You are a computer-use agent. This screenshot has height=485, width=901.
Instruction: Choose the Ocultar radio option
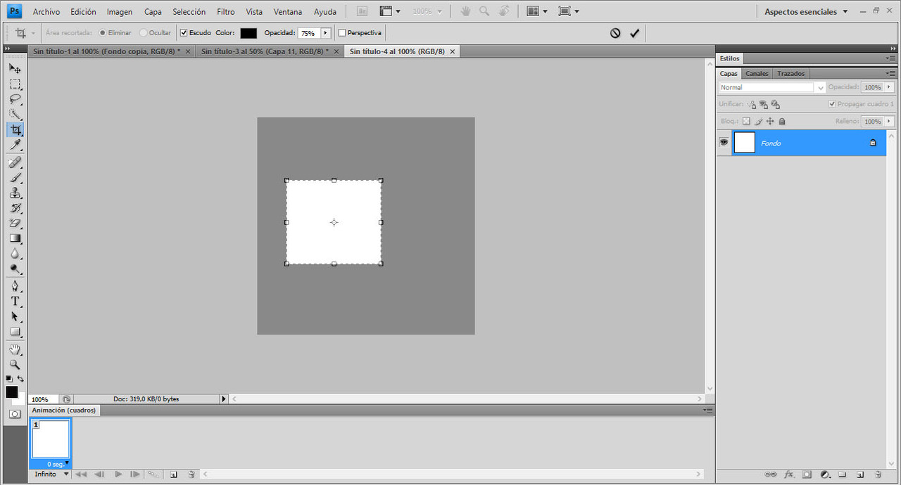tap(144, 33)
